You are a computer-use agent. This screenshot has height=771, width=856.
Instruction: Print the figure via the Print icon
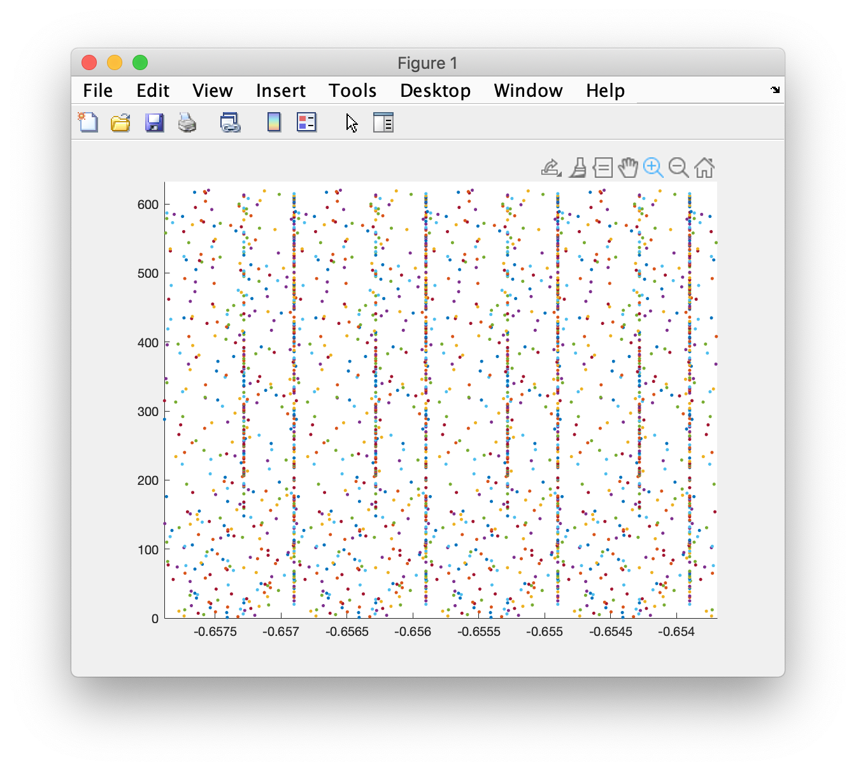(187, 122)
